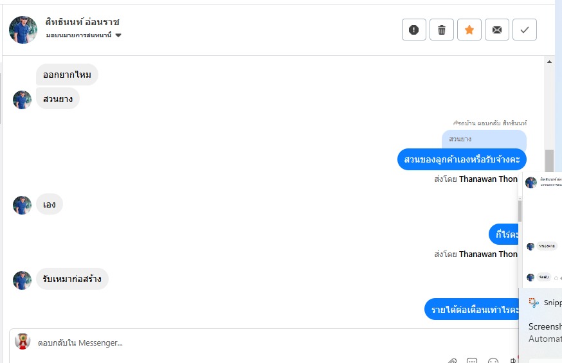562x363 pixels.
Task: Open the emoji picker smiley icon
Action: tap(493, 360)
